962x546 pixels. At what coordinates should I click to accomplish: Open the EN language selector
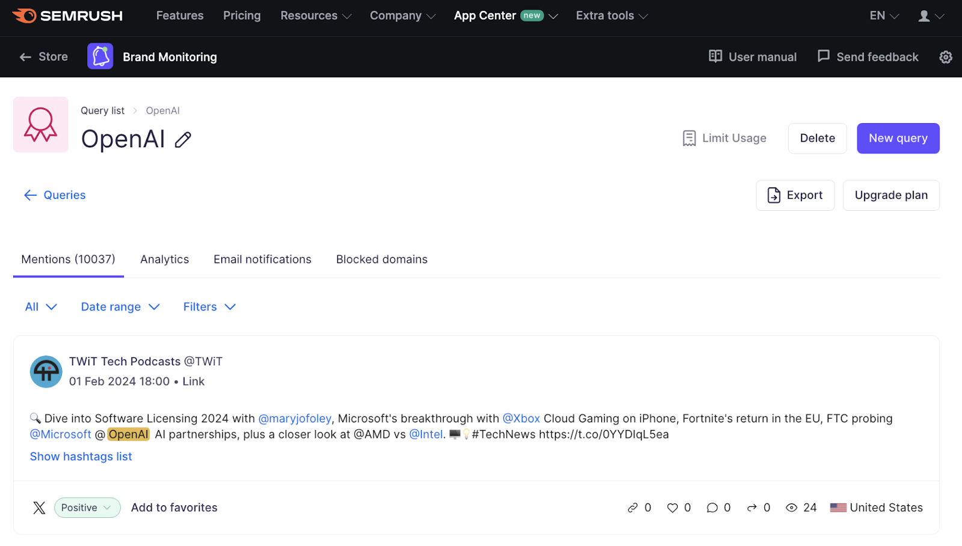pyautogui.click(x=882, y=16)
